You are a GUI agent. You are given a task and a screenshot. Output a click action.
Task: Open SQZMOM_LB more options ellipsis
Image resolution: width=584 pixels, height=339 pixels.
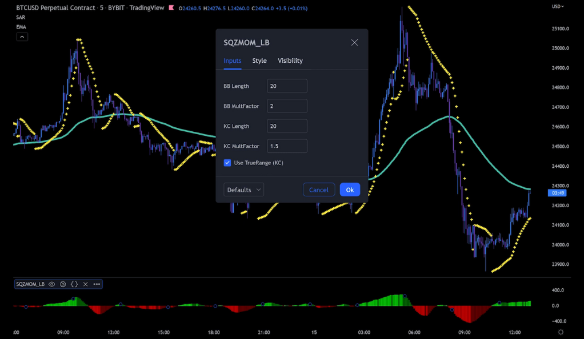(x=97, y=284)
